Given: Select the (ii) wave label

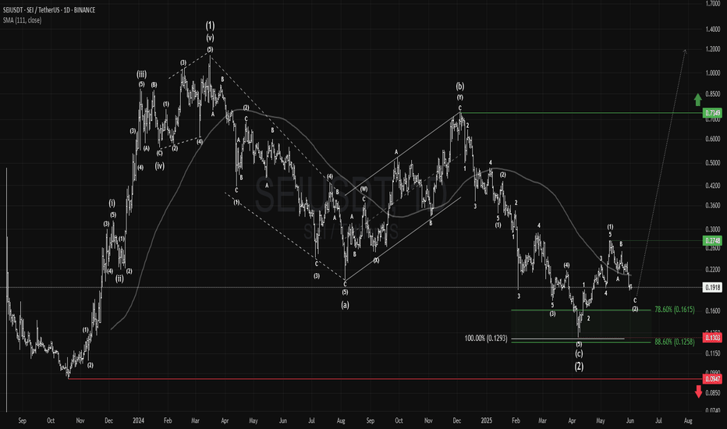Looking at the screenshot, I should [119, 278].
